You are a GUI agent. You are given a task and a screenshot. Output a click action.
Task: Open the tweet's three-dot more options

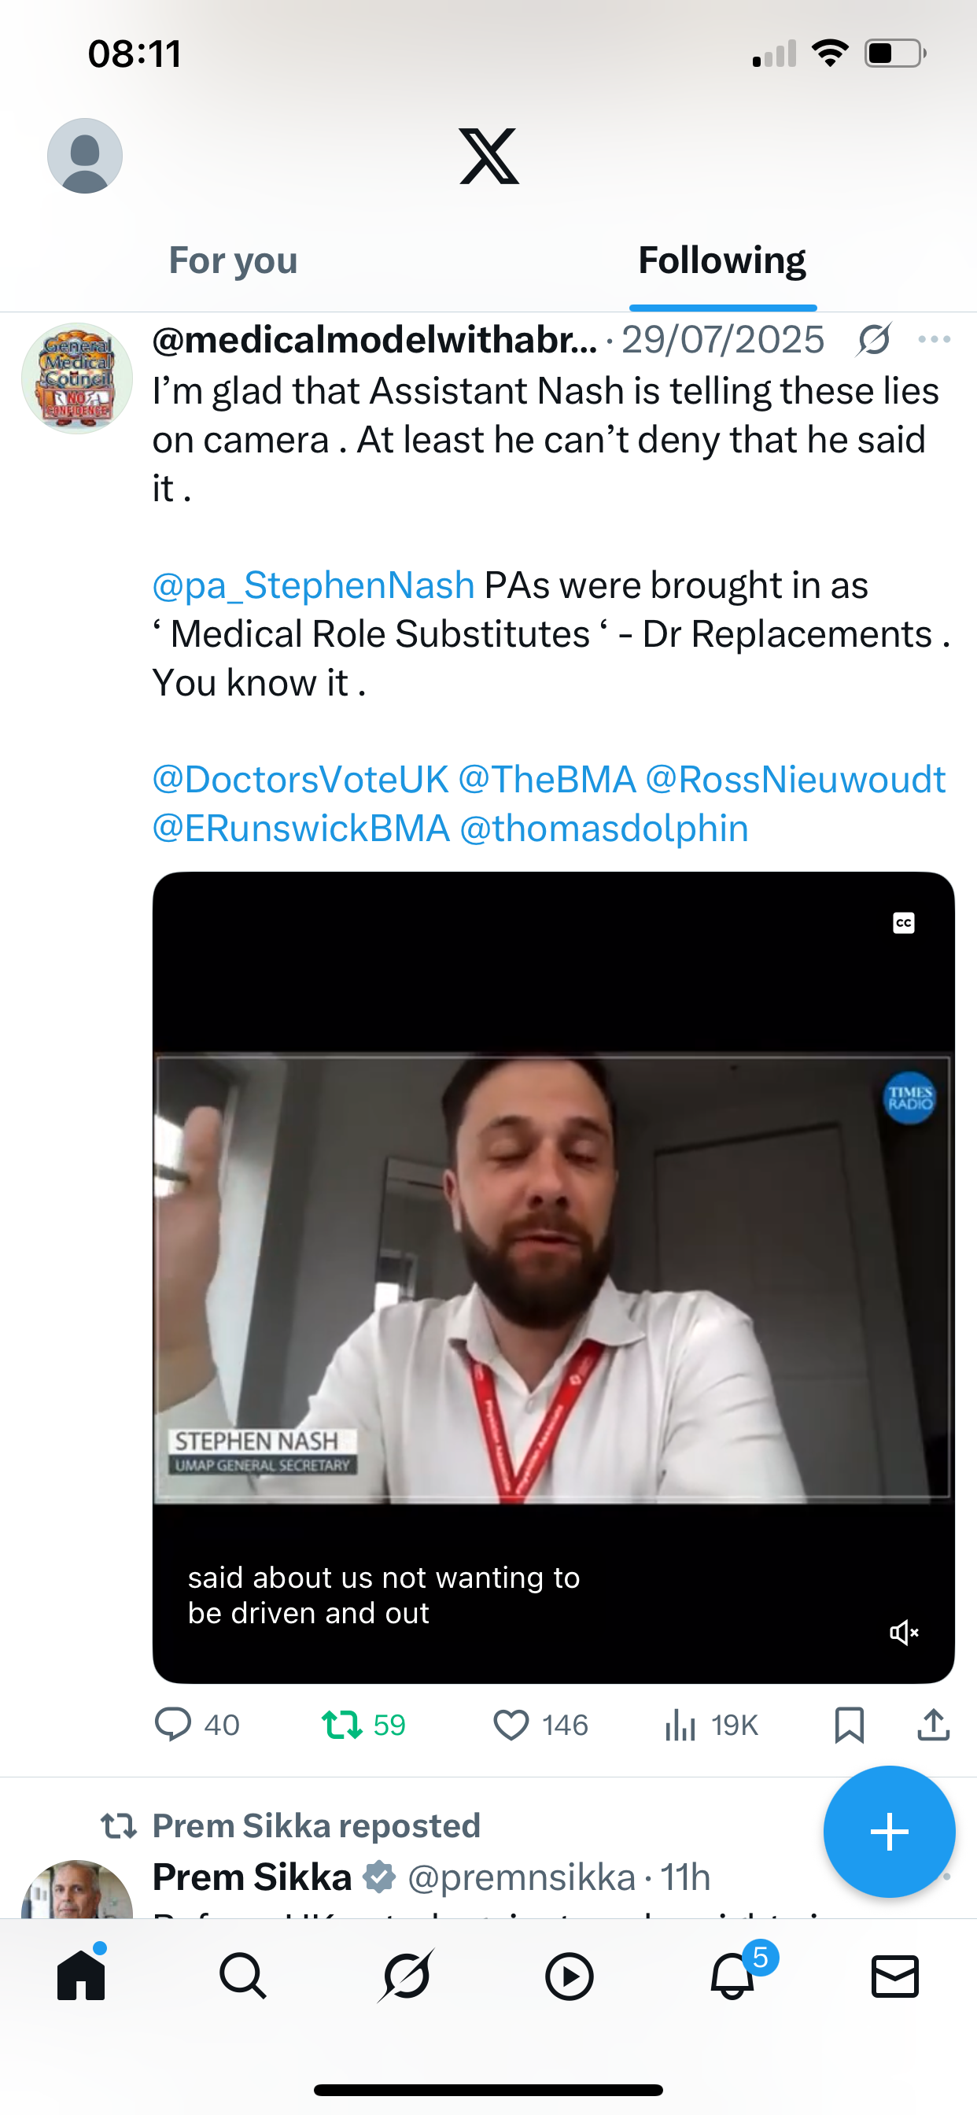click(935, 339)
